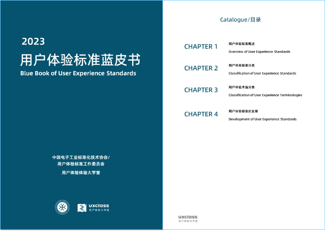Click the circular association emblem logo
This screenshot has height=231, width=325.
pyautogui.click(x=62, y=207)
